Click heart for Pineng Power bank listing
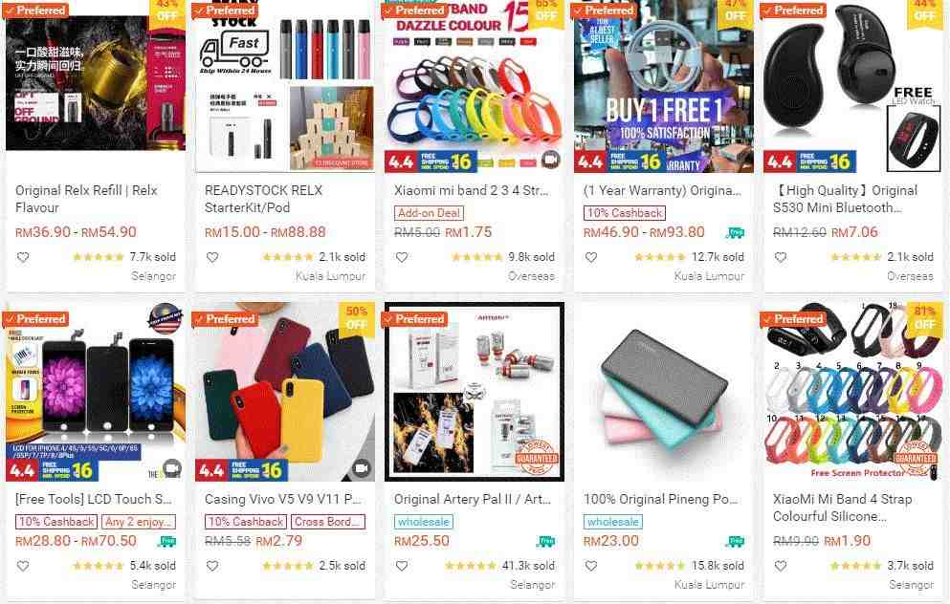The width and height of the screenshot is (950, 604). [x=591, y=566]
